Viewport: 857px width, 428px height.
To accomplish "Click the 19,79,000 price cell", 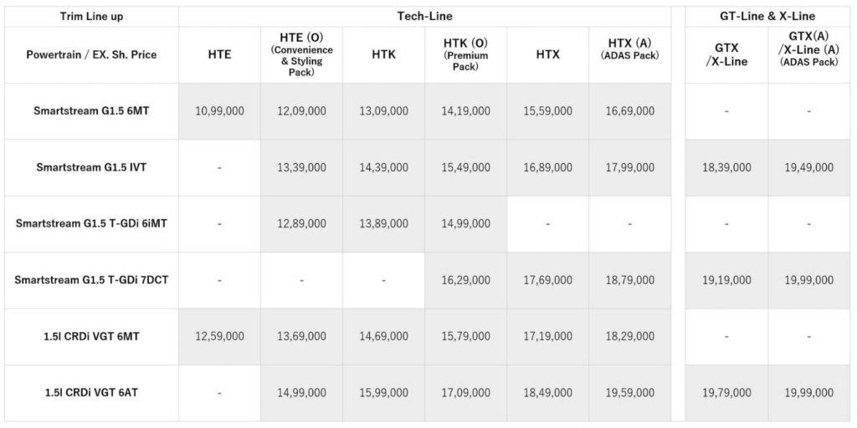I will 726,392.
